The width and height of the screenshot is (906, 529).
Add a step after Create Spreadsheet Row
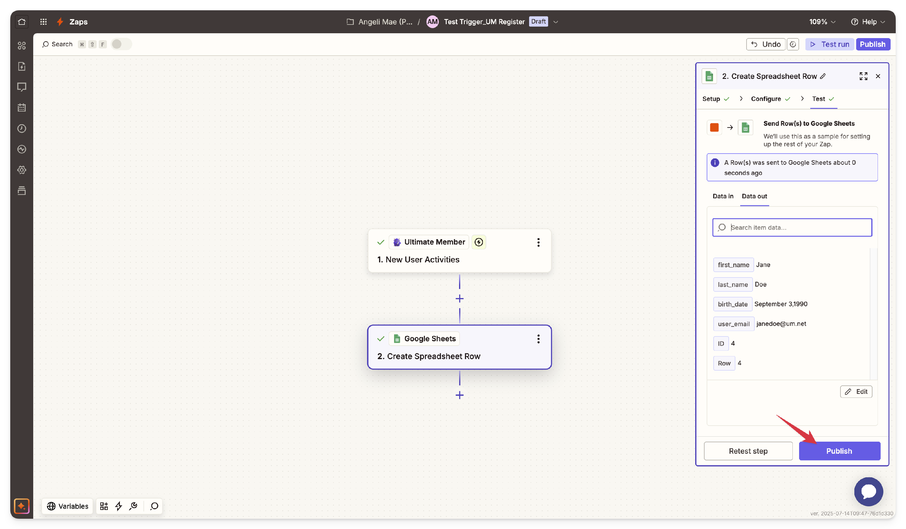pos(459,395)
